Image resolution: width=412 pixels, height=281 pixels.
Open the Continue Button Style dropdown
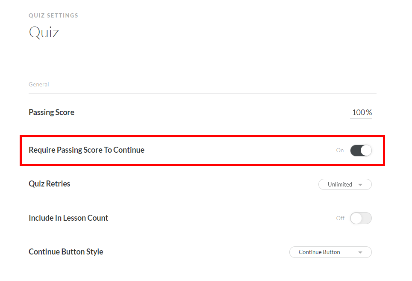330,252
